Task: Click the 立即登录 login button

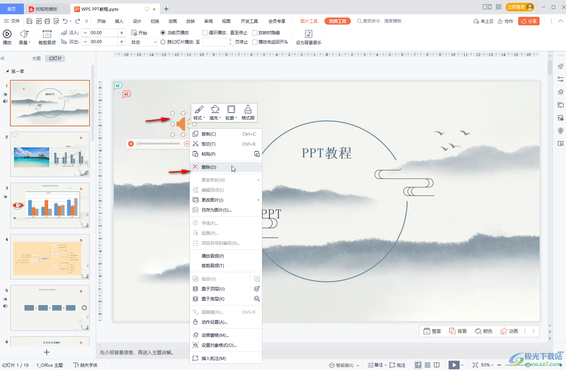Action: tap(520, 7)
